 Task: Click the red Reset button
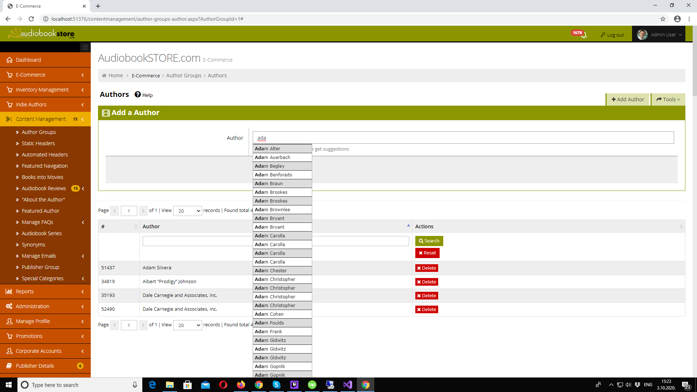[427, 253]
